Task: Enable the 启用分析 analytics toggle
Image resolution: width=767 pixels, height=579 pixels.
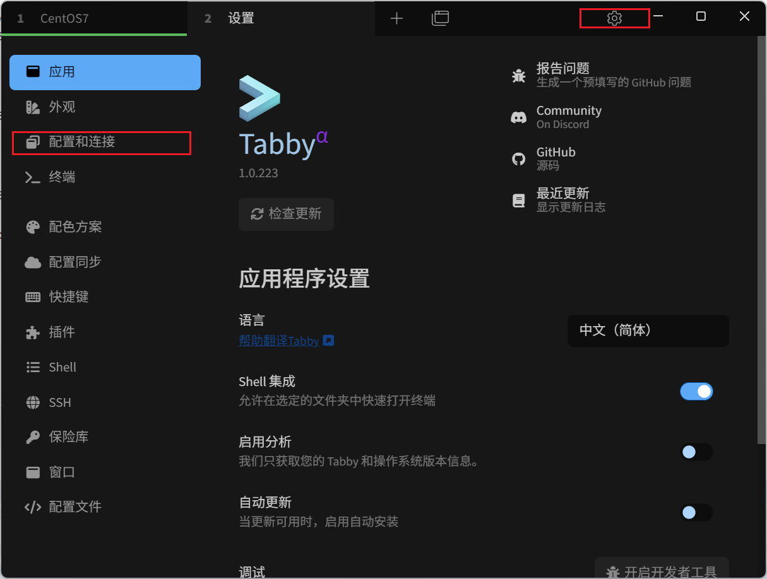Action: [x=696, y=452]
